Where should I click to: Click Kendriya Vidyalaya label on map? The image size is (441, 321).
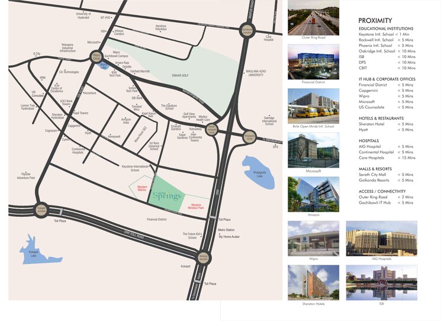(x=161, y=27)
